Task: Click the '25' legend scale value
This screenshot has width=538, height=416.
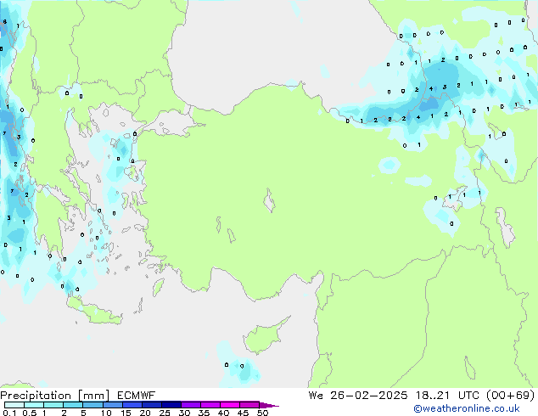Action: pyautogui.click(x=165, y=413)
